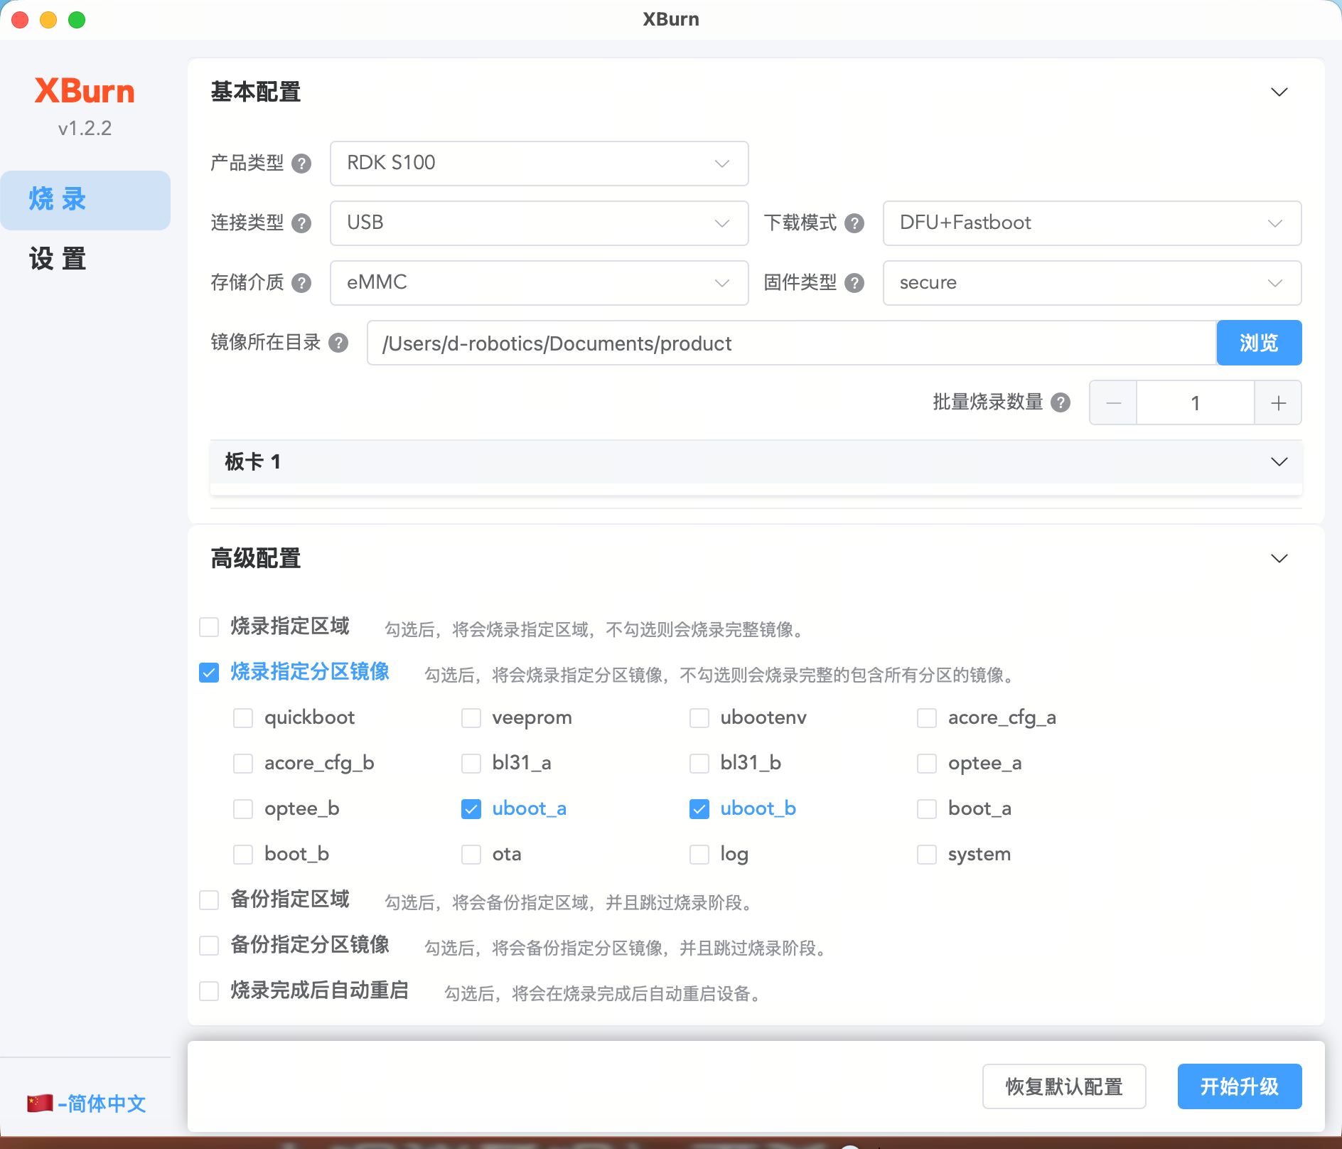Check the ubootenv partition
Viewport: 1342px width, 1149px height.
(x=699, y=718)
